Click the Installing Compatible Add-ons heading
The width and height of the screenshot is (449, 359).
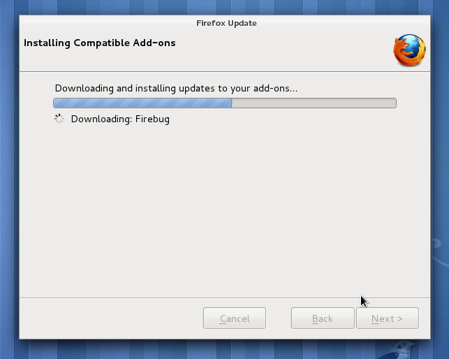(x=100, y=43)
